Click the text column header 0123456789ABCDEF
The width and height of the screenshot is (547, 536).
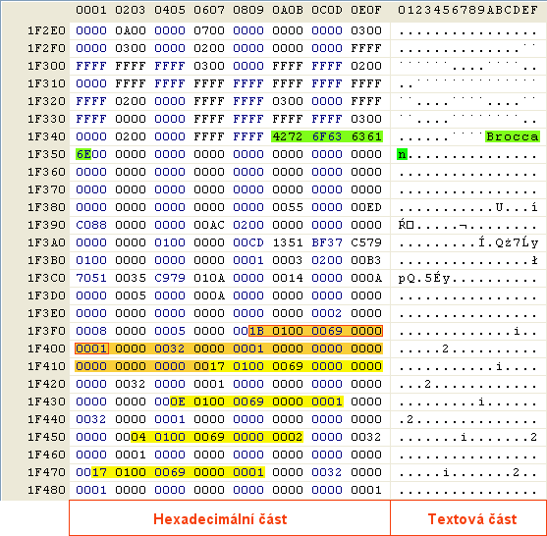[467, 10]
